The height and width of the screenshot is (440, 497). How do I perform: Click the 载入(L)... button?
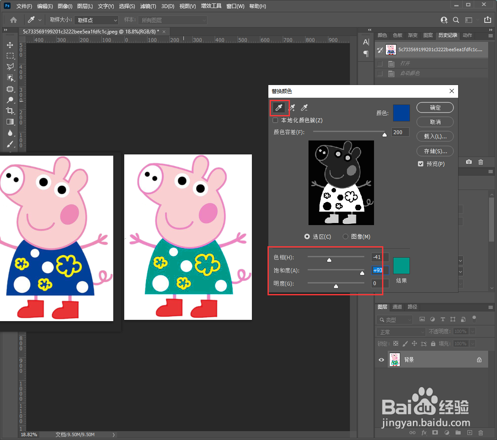coord(435,136)
